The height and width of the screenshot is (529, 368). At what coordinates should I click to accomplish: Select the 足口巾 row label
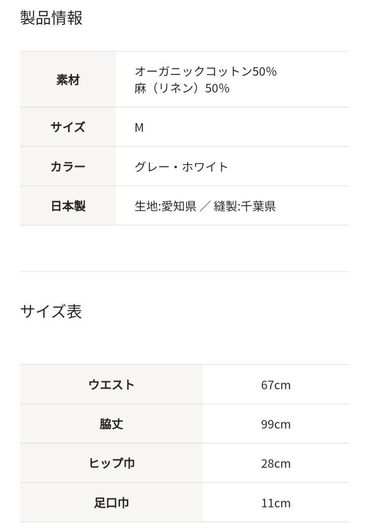point(112,503)
